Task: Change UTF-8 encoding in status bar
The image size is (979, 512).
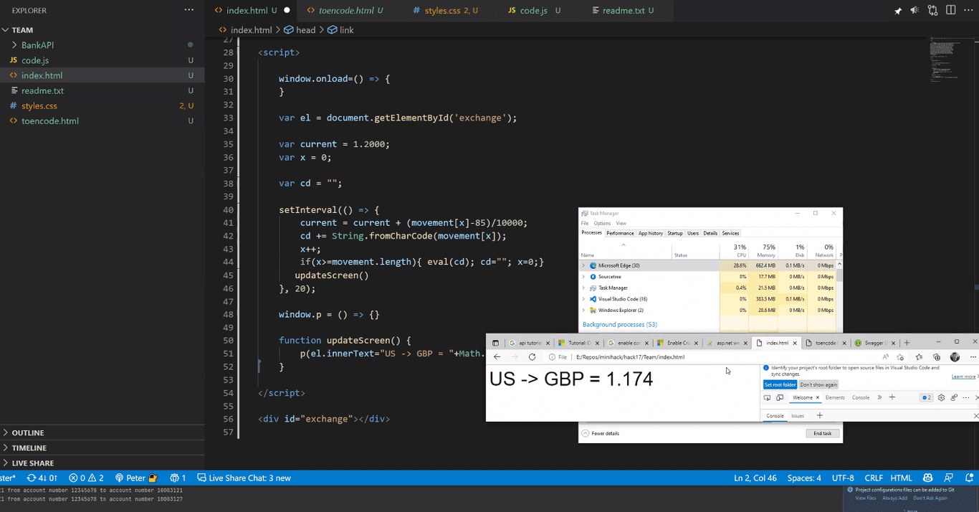Action: coord(843,478)
